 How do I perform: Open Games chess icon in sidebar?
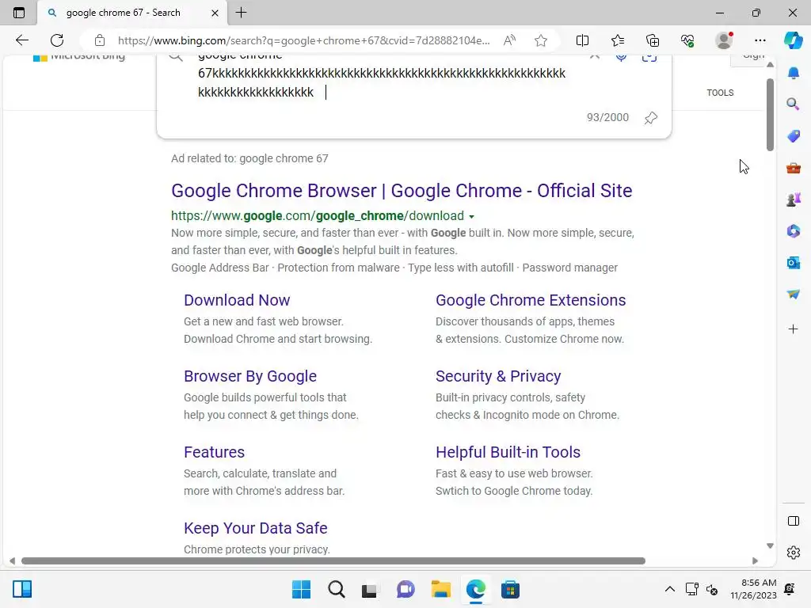click(x=794, y=199)
